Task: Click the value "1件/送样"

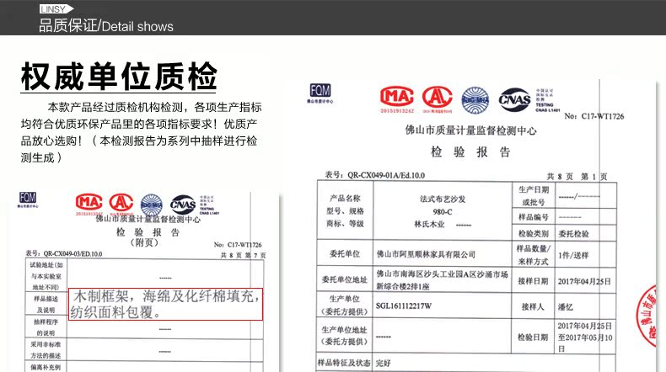Action: pyautogui.click(x=573, y=255)
